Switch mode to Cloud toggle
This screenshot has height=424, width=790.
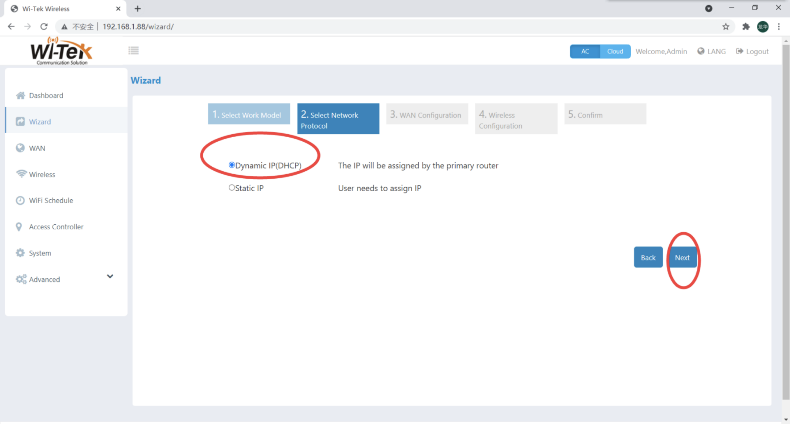pyautogui.click(x=615, y=52)
